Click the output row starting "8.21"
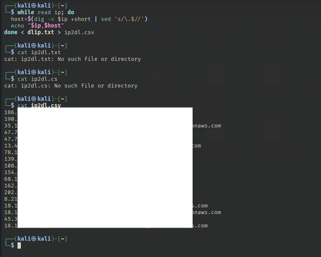 coord(11,199)
